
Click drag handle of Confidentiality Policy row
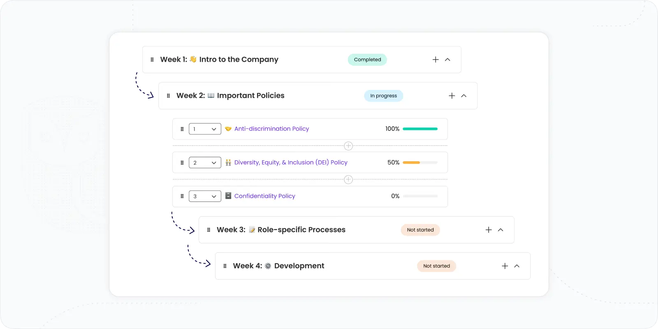tap(182, 196)
